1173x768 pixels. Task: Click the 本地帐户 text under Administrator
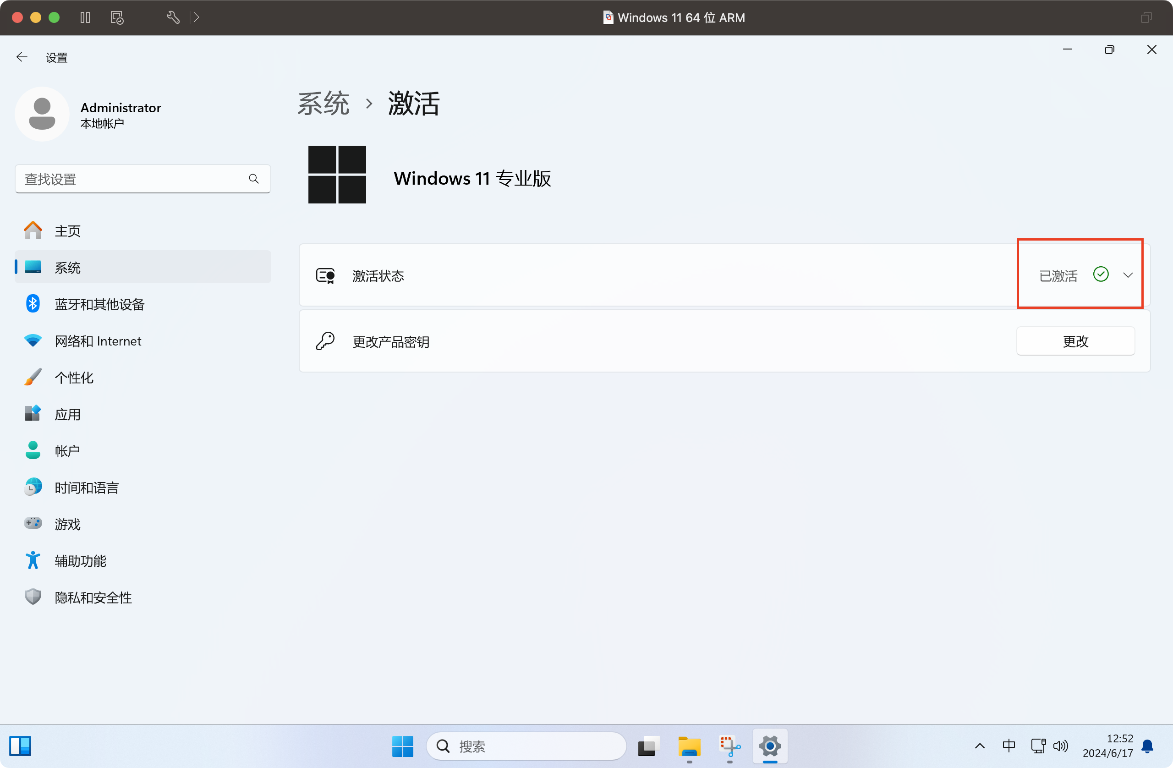point(102,124)
